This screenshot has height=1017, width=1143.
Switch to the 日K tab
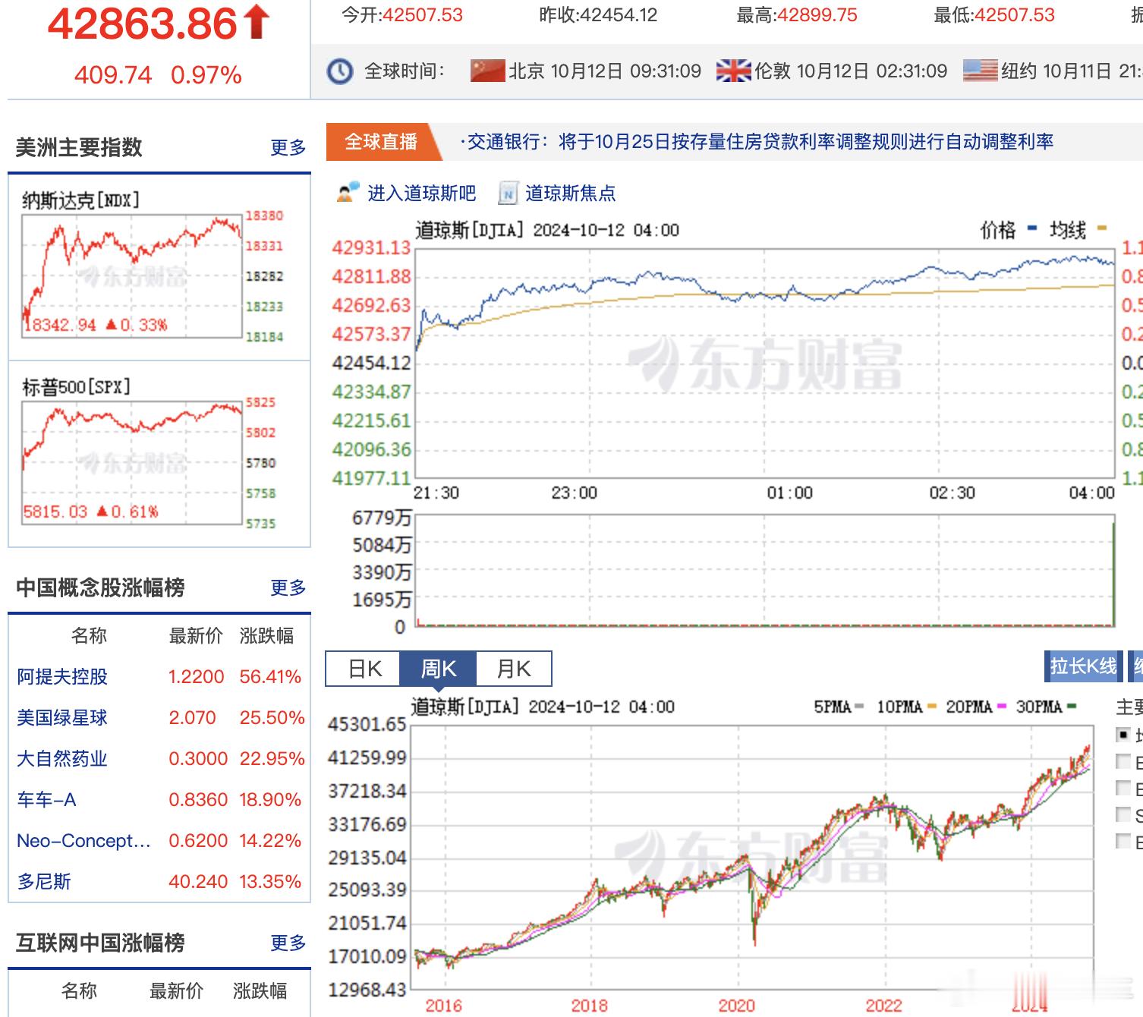pos(364,669)
